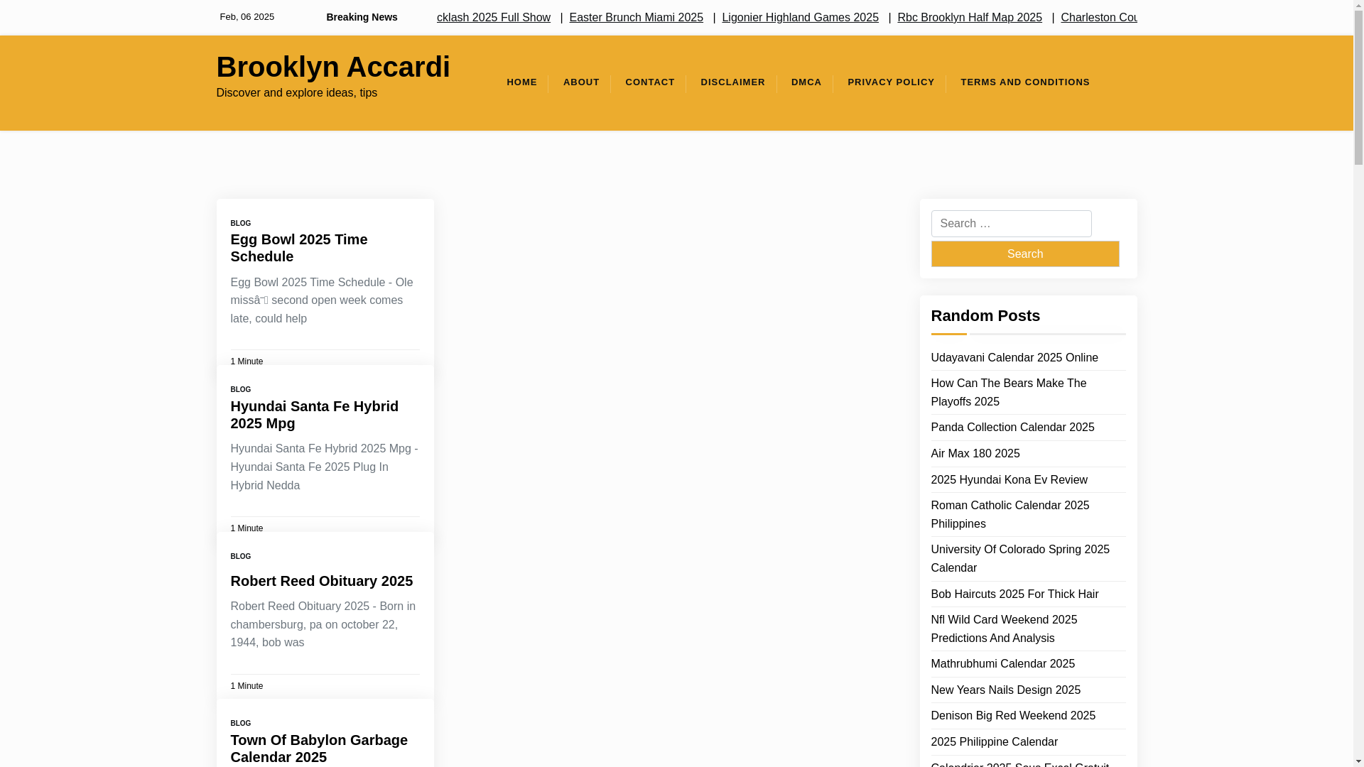1364x767 pixels.
Task: Click the 1 Minute read time under Hyundai Santa Fe
Action: coord(247,528)
